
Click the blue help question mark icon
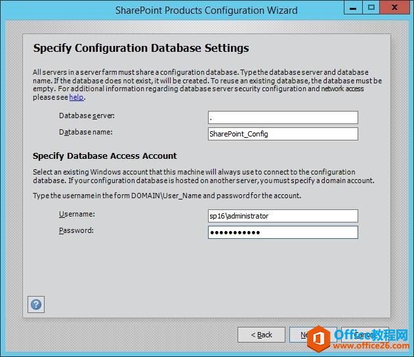36,304
